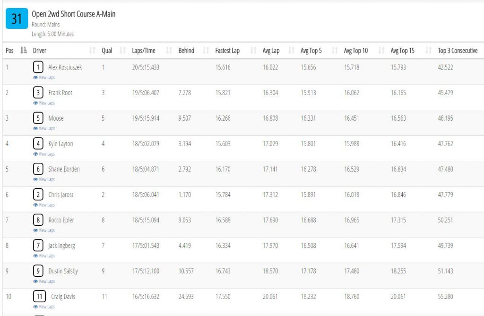Open View Laps for Alex Kosciuszek
The image size is (484, 316).
[44, 78]
